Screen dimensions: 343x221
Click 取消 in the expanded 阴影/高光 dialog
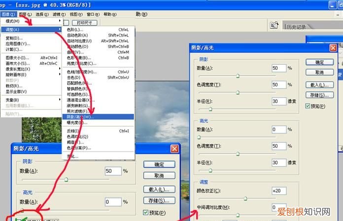click(x=320, y=72)
